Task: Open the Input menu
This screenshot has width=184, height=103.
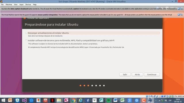Action: tap(21, 5)
